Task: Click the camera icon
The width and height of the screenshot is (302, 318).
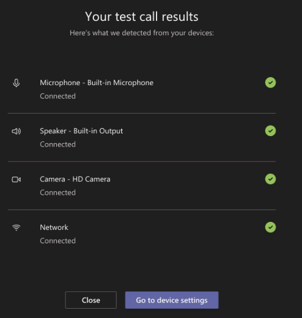Action: point(16,180)
